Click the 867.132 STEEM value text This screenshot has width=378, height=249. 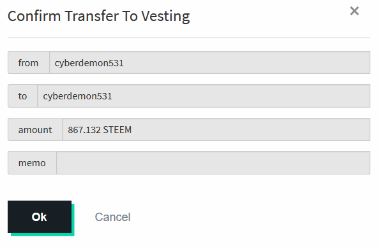coord(100,130)
